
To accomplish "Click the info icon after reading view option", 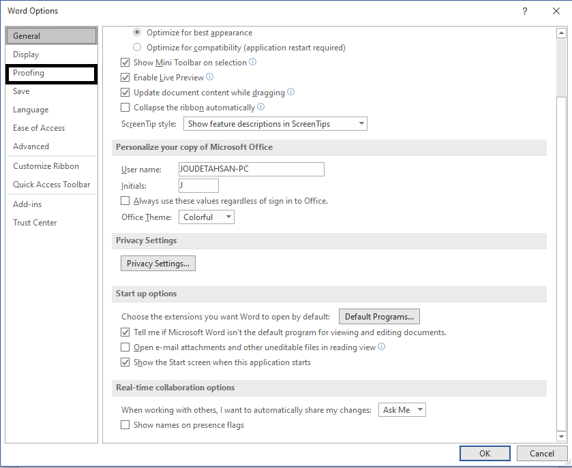I will point(381,347).
